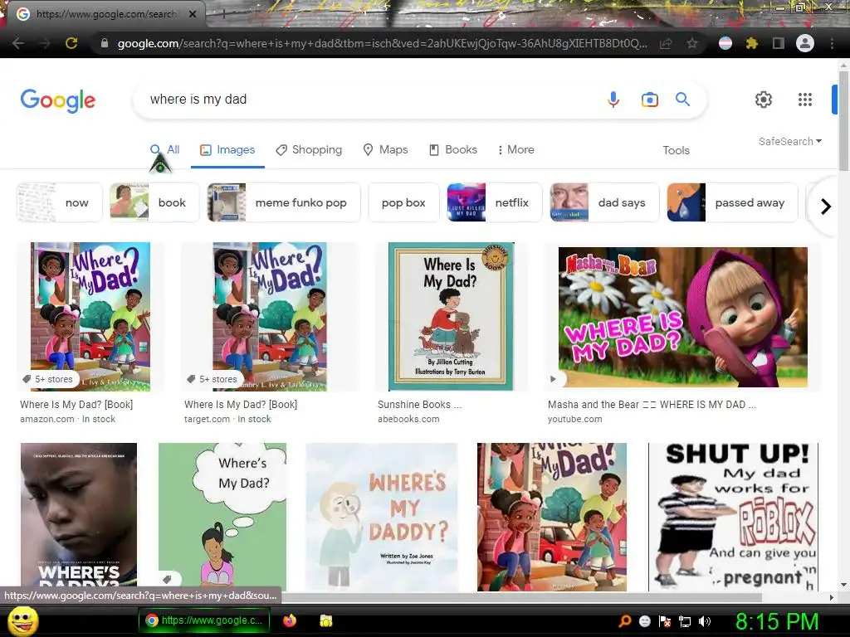Click the vertical page scrollbar
This screenshot has width=850, height=637.
pyautogui.click(x=843, y=121)
